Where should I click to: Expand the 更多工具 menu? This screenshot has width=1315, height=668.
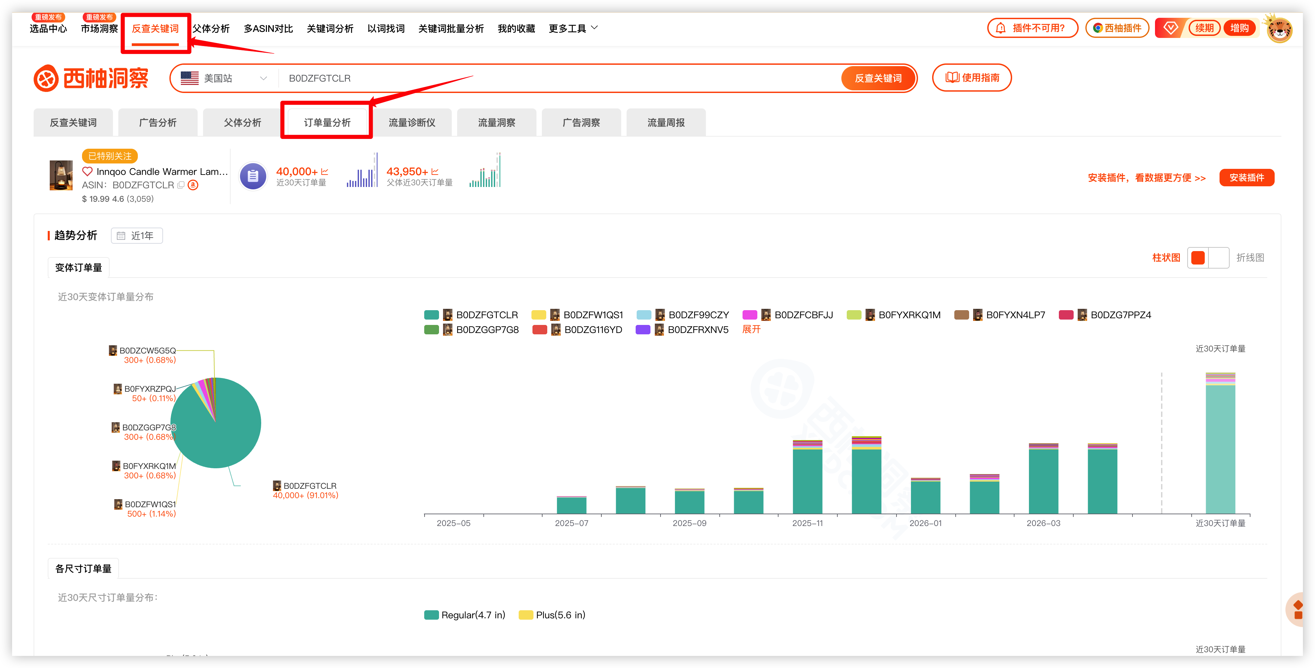pos(573,29)
